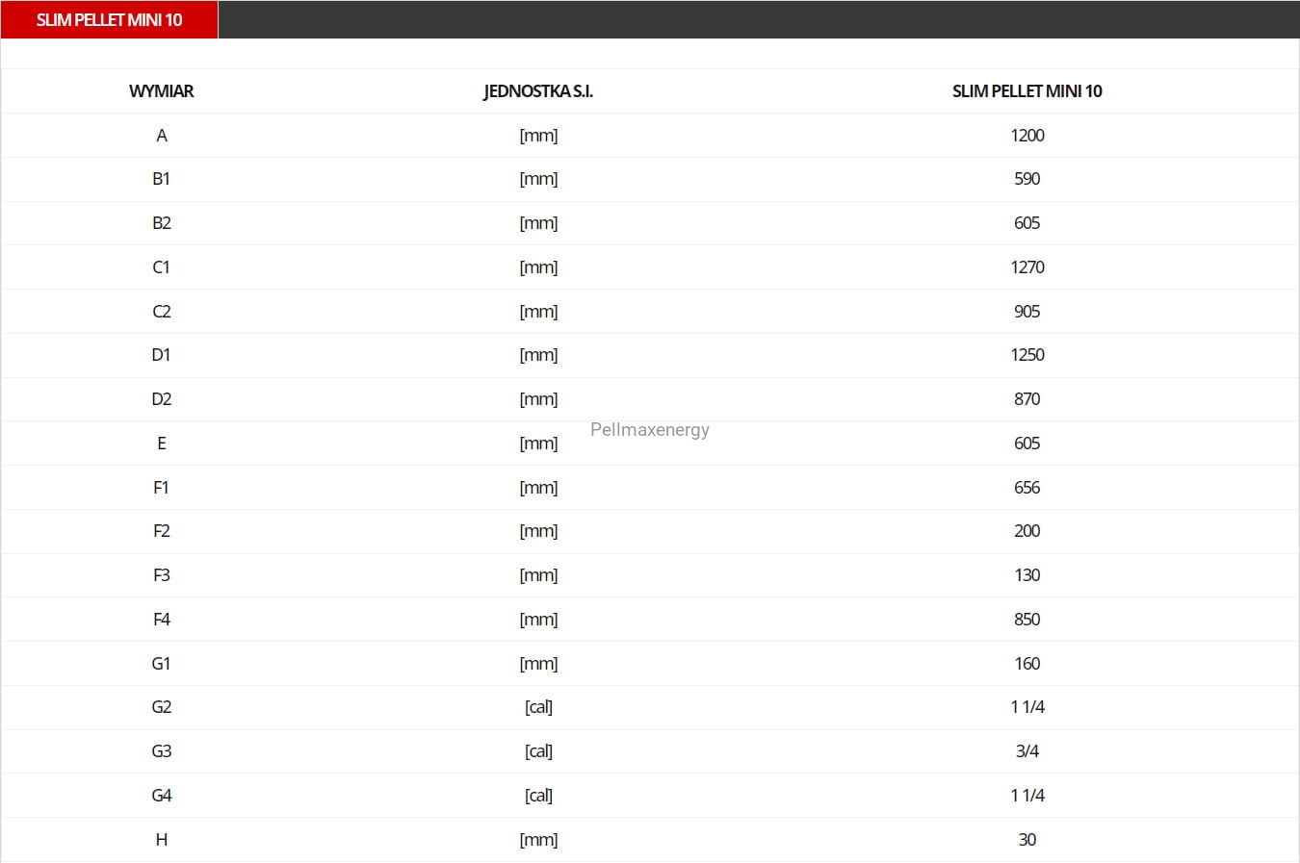Select the D1 row label

(162, 355)
